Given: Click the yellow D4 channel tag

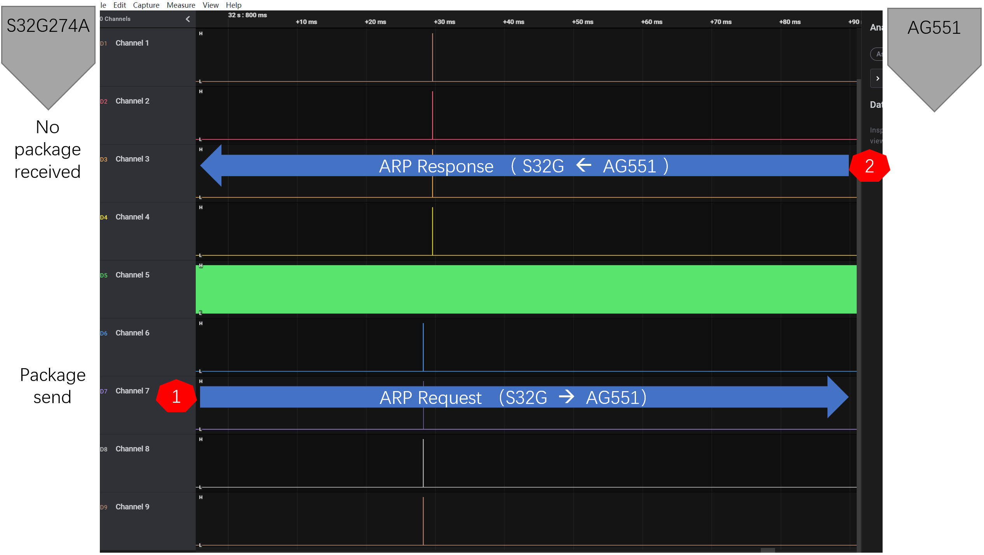Looking at the screenshot, I should 103,217.
